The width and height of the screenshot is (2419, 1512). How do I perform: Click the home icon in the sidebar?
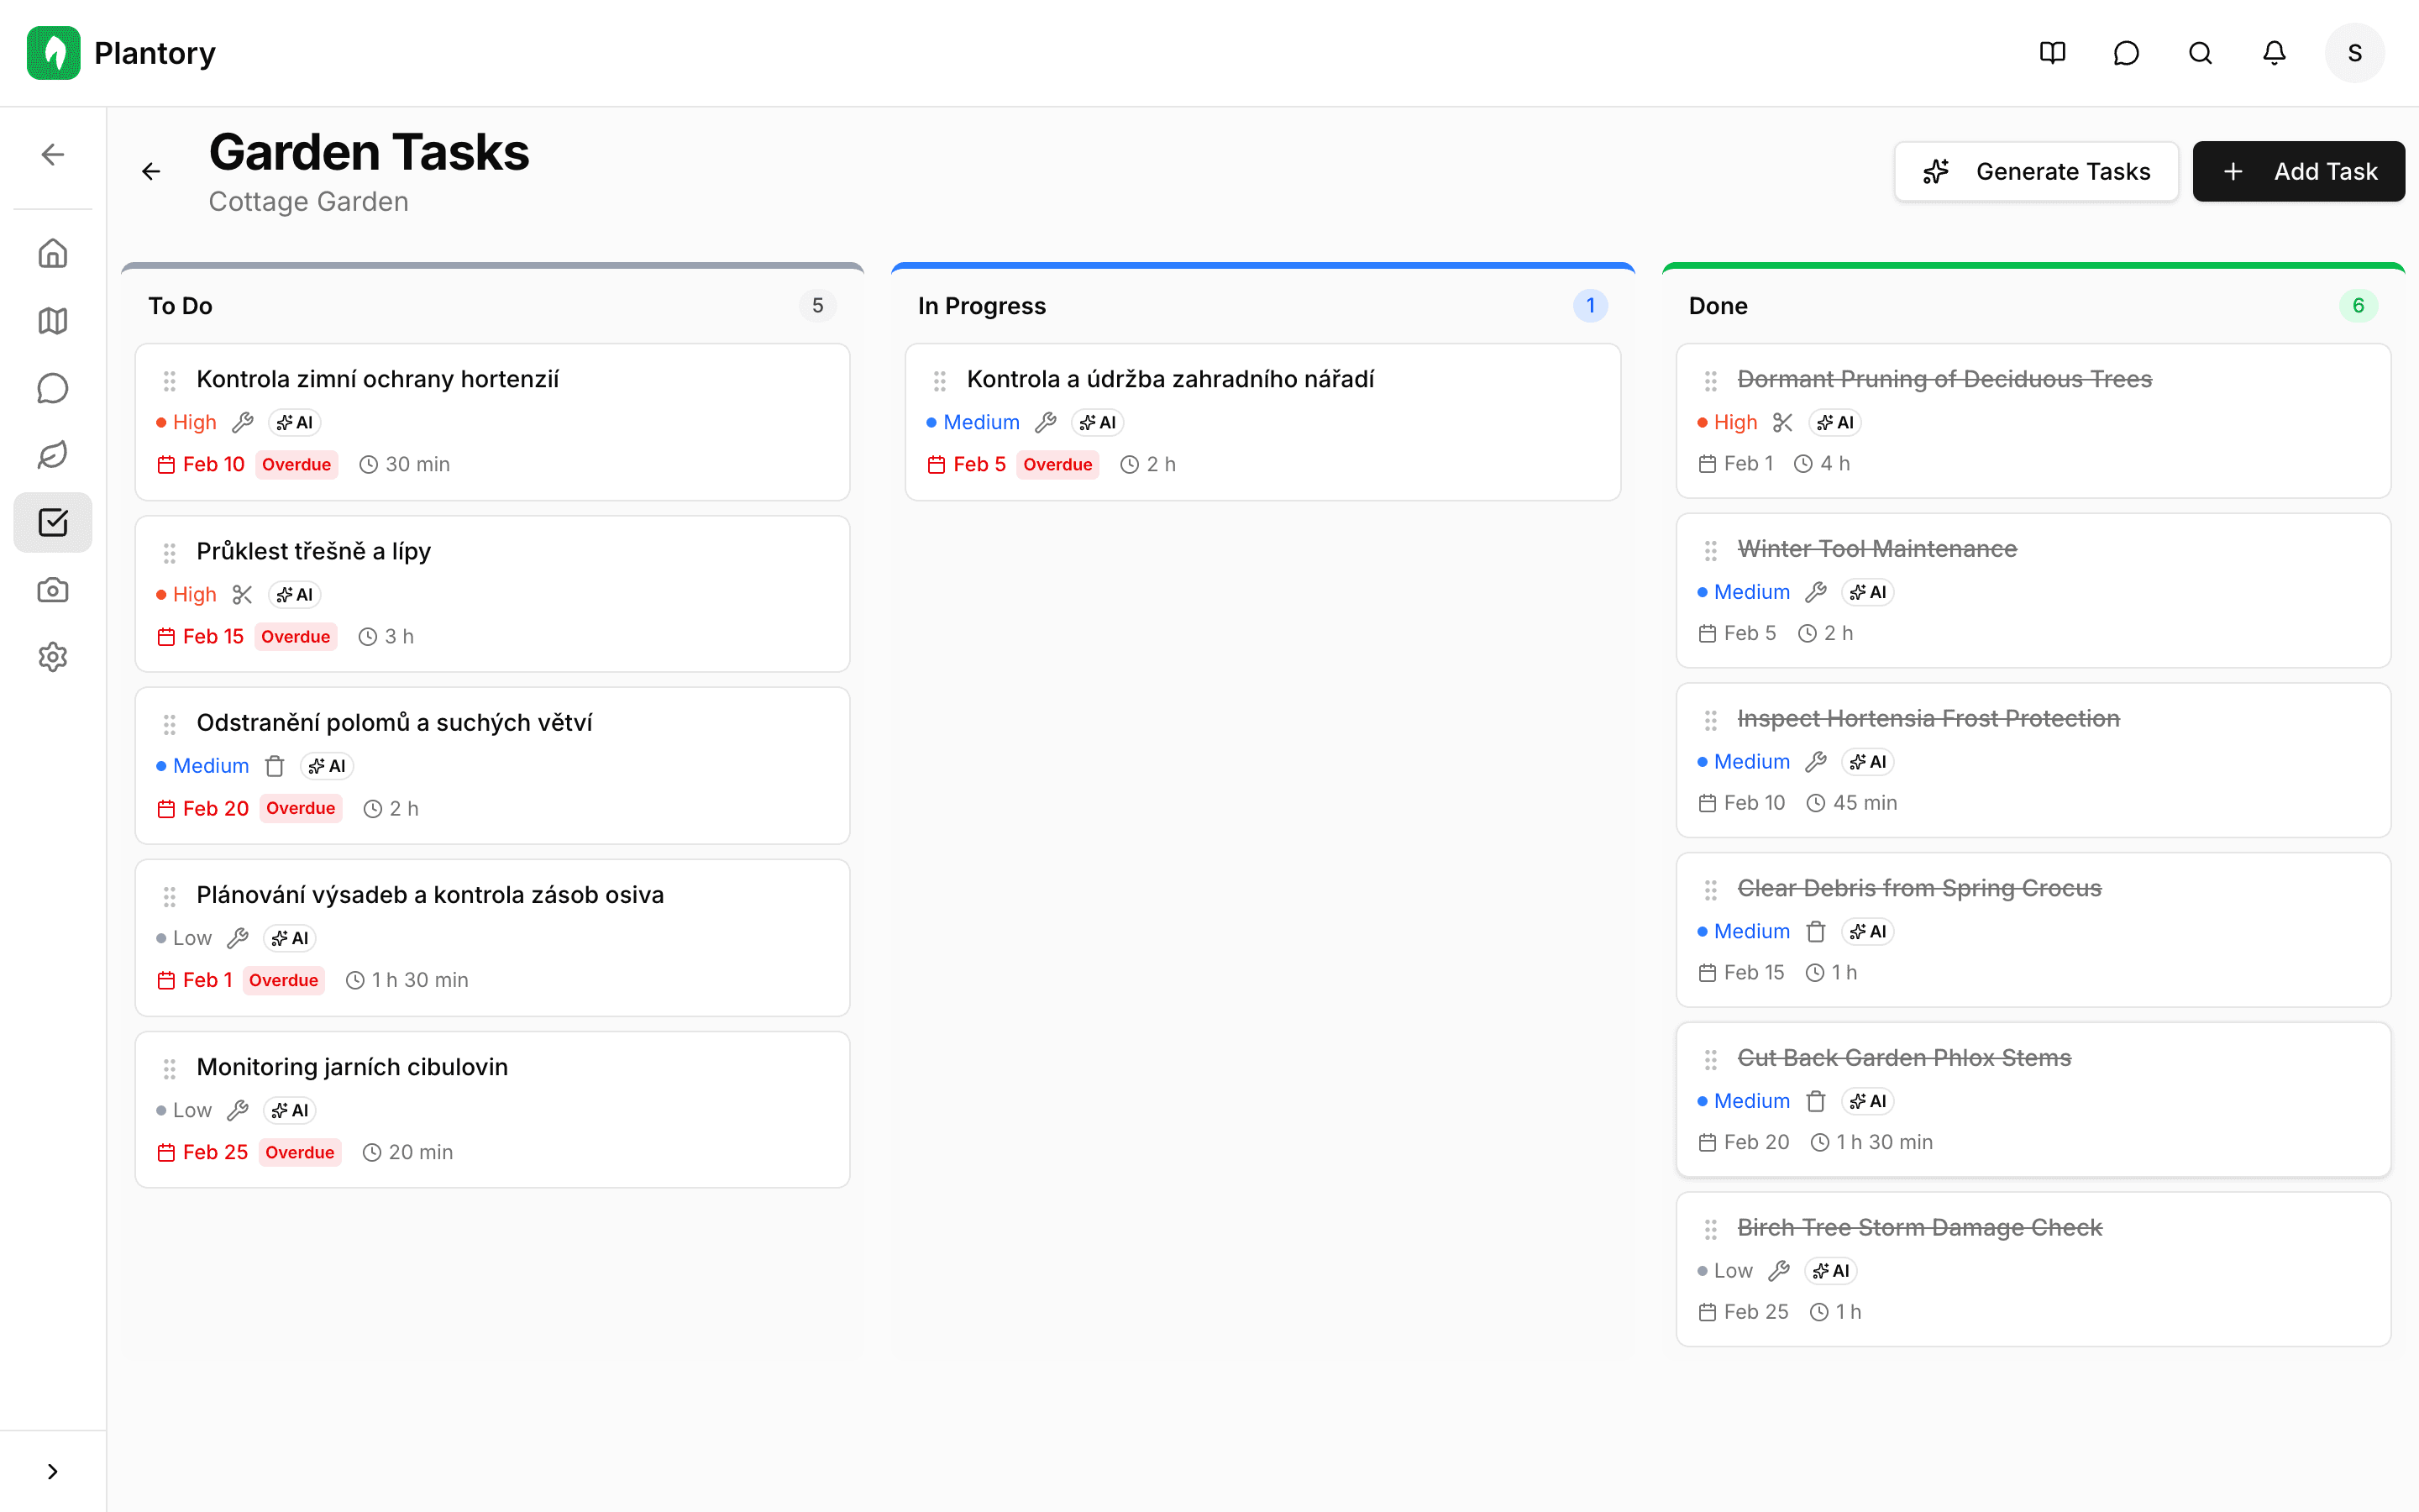point(52,253)
